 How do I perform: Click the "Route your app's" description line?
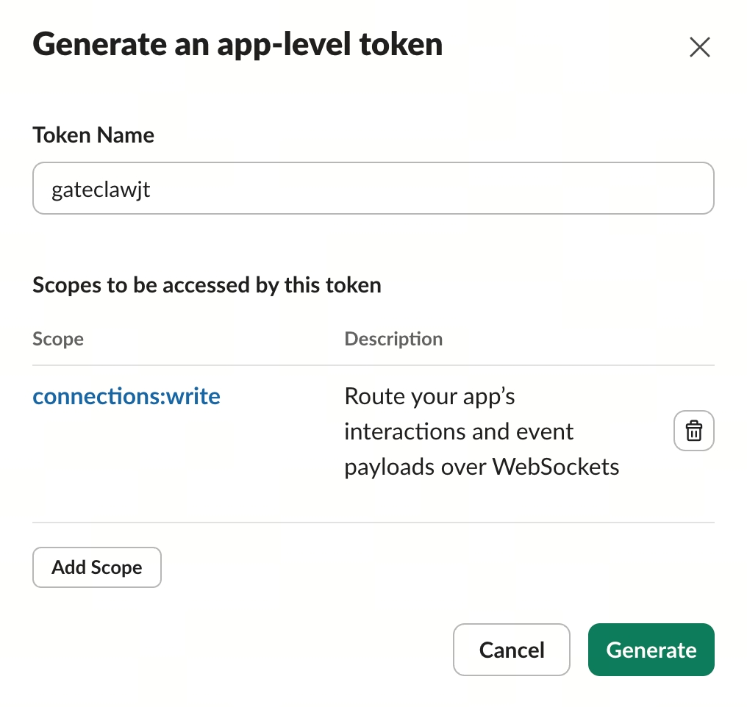(429, 397)
